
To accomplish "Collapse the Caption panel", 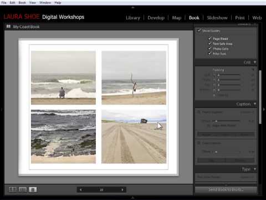I will 255,104.
